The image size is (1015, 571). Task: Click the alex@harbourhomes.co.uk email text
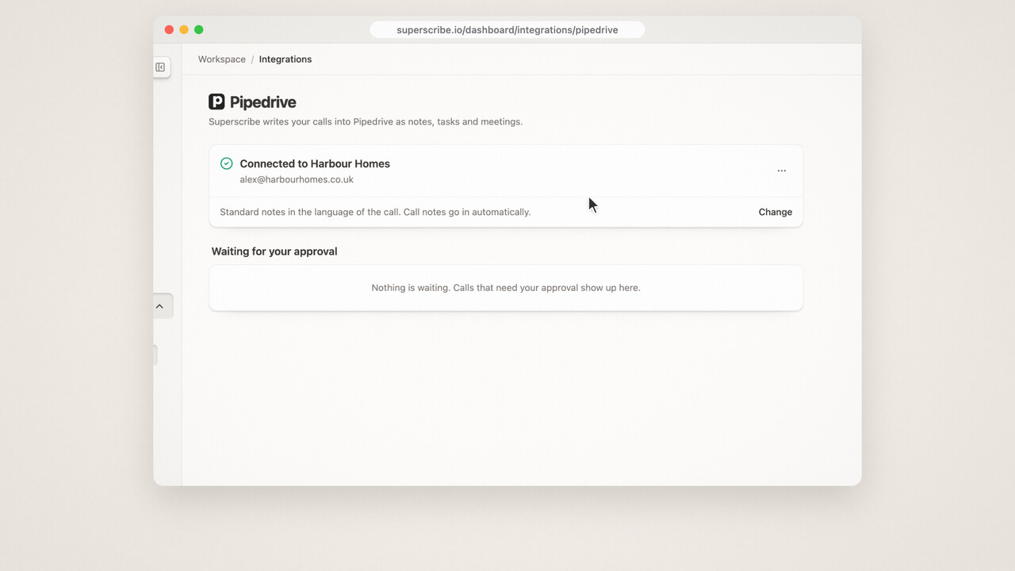[x=297, y=180]
